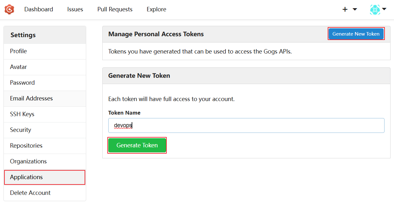Open Dashboard in top navigation

tap(39, 9)
